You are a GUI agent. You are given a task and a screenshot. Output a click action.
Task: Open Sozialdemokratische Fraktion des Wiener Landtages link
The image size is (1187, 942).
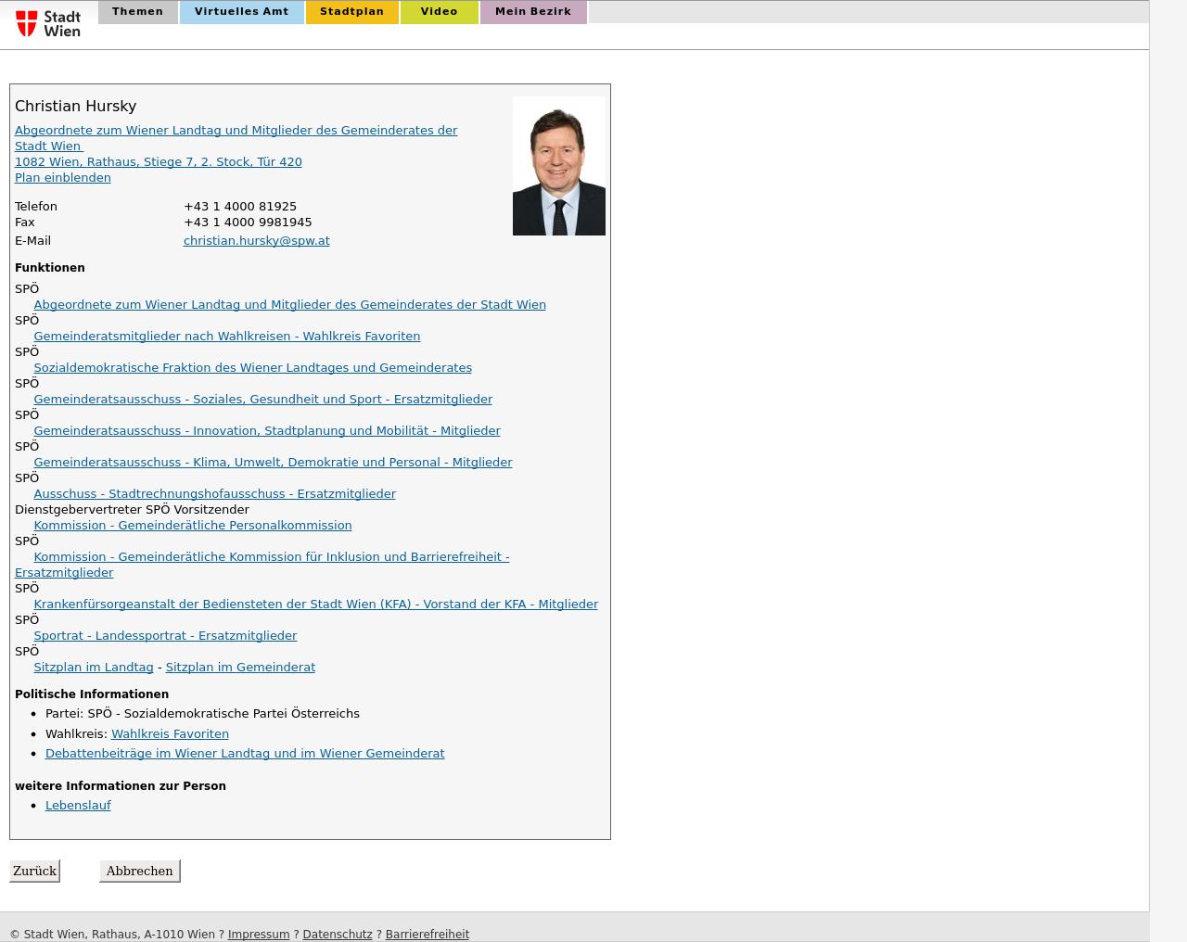click(x=253, y=367)
